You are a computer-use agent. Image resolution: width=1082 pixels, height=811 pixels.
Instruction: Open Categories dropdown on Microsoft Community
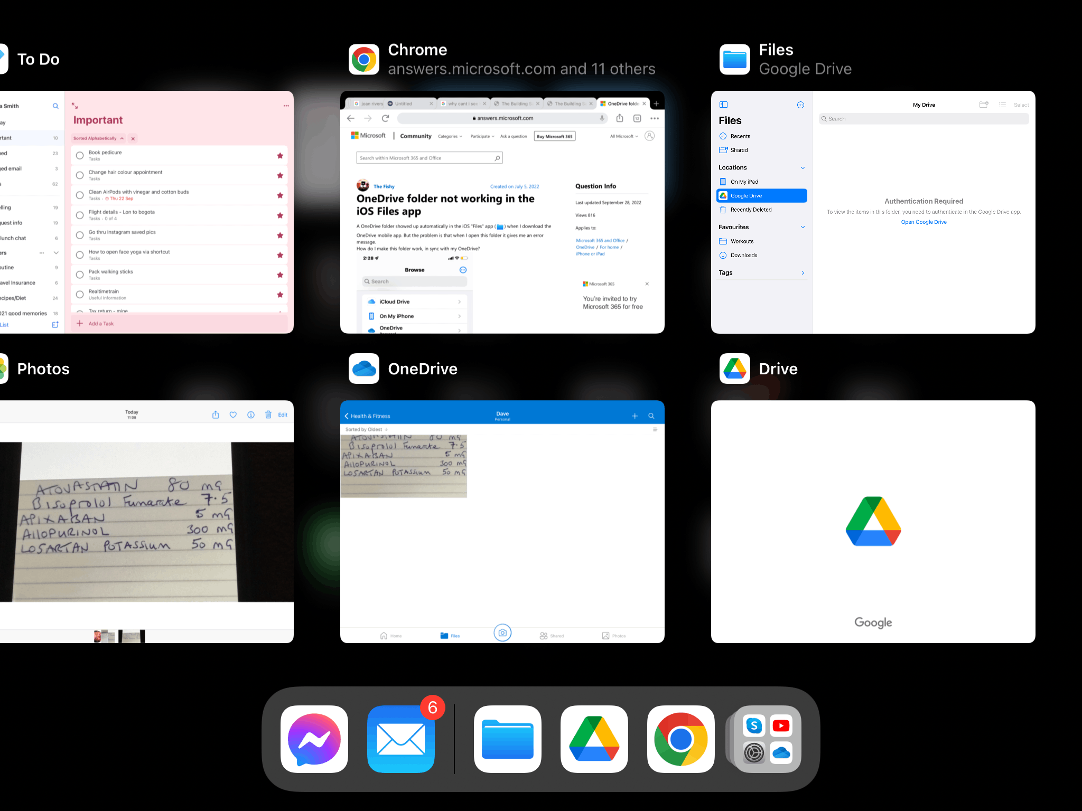(x=450, y=136)
